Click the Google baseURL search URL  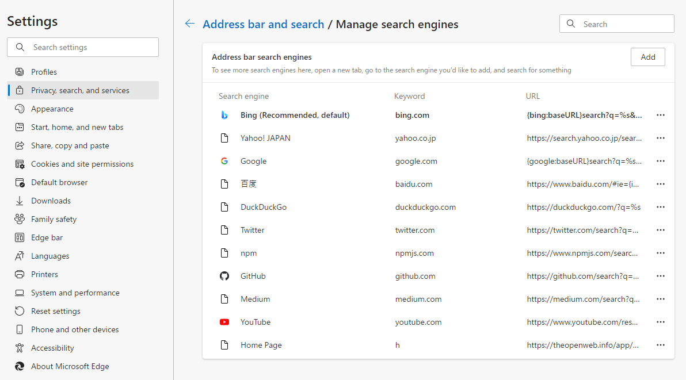[585, 161]
